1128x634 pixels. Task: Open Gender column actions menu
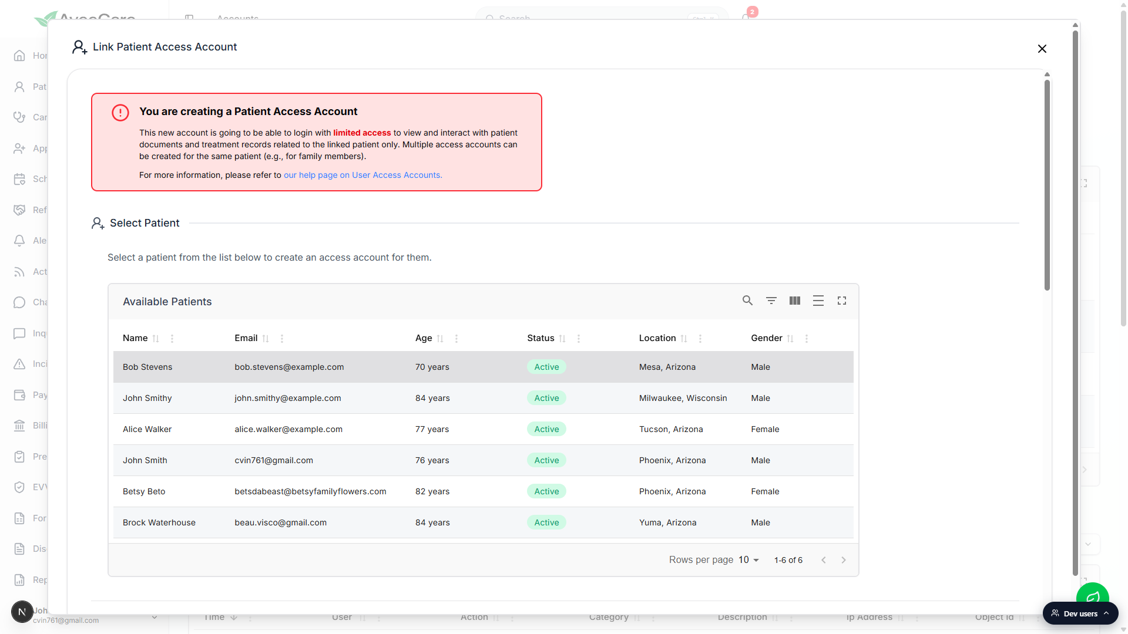tap(807, 339)
